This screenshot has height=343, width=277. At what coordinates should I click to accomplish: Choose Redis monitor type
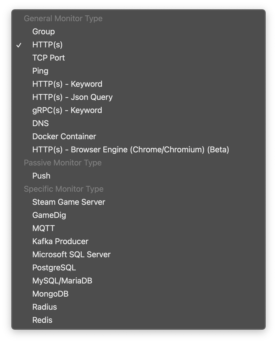click(42, 320)
